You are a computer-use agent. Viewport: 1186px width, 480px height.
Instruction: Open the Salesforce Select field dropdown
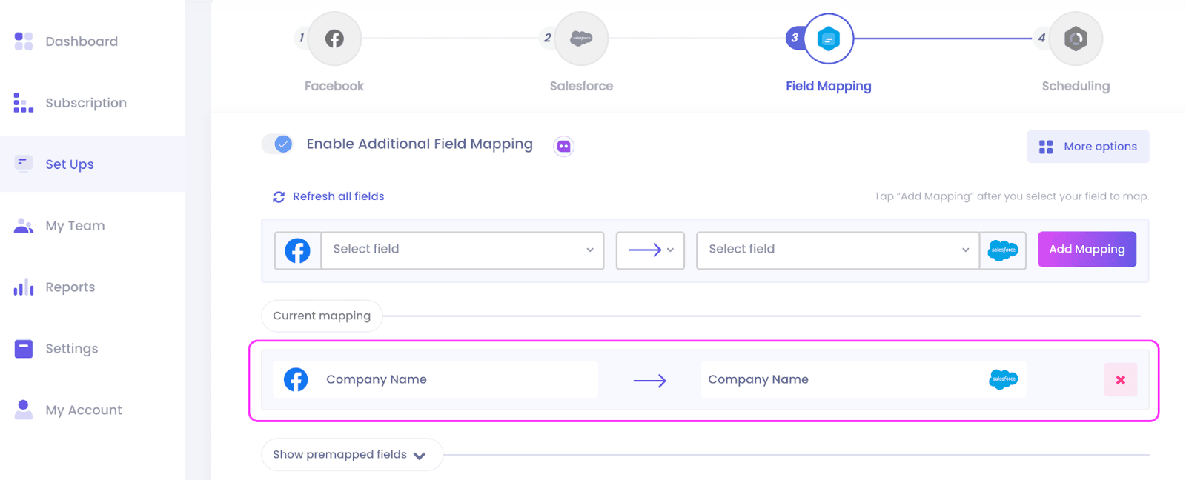838,250
